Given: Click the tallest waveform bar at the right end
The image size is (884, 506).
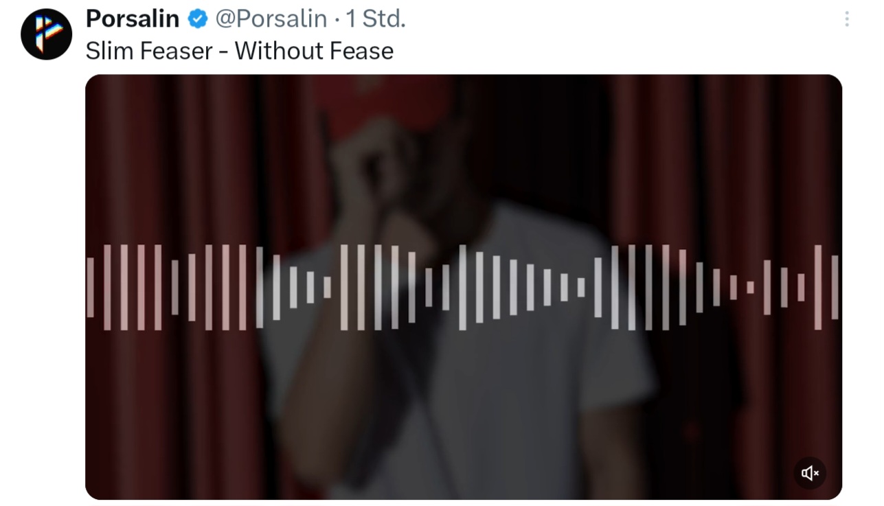Looking at the screenshot, I should [x=818, y=288].
